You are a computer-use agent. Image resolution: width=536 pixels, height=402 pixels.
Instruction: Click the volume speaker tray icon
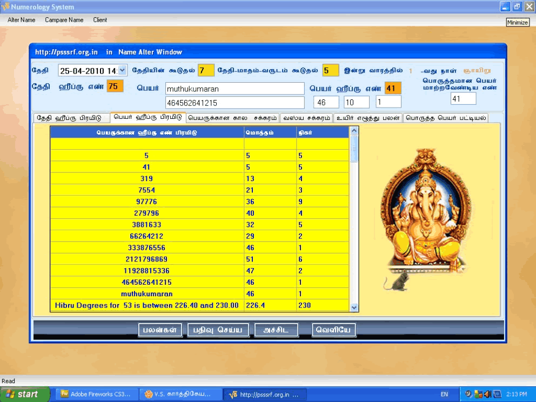tap(487, 394)
